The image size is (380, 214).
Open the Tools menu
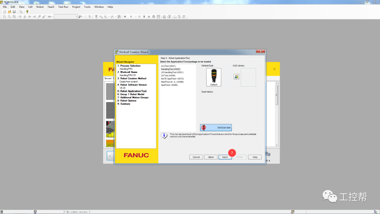point(87,7)
